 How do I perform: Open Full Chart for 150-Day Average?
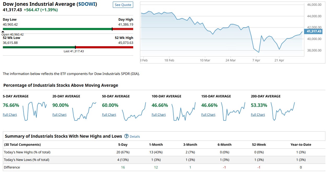[x=208, y=115]
